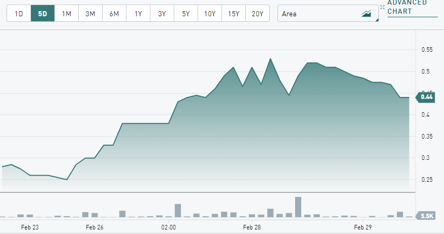Switch chart to 3M range
Image resolution: width=444 pixels, height=234 pixels.
point(90,13)
